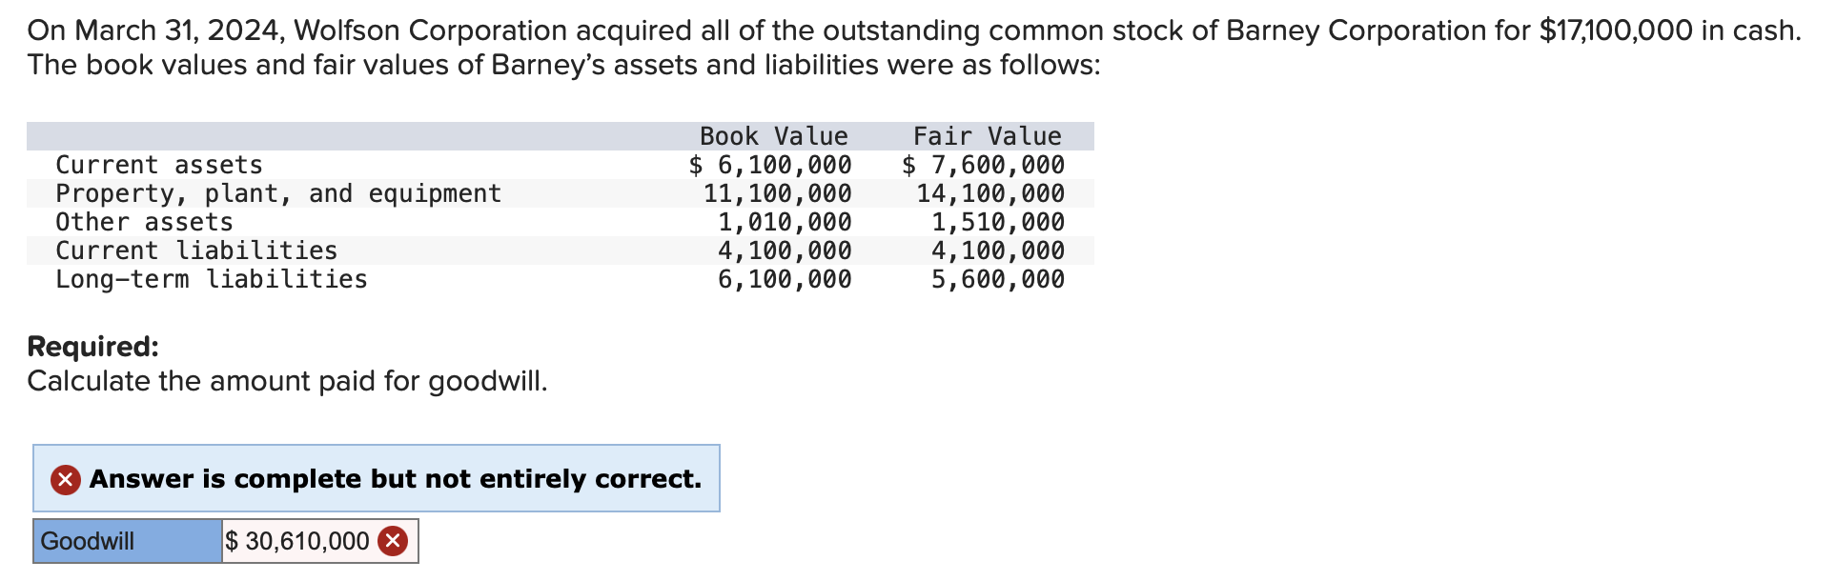Select the Goodwill answer field showing $30,610,000
The height and width of the screenshot is (581, 1836).
[319, 541]
